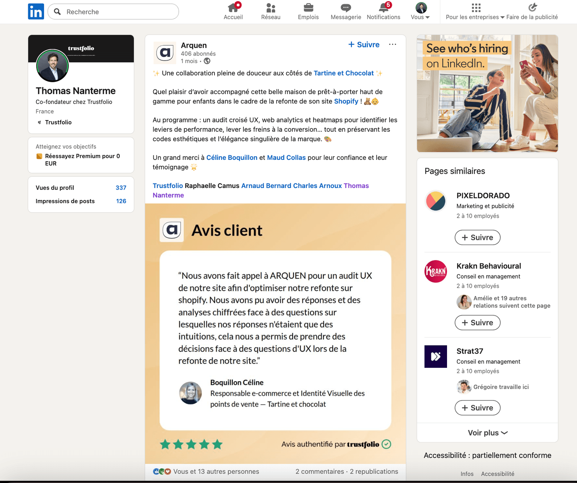
Task: Open post options three-dot menu
Action: (393, 44)
